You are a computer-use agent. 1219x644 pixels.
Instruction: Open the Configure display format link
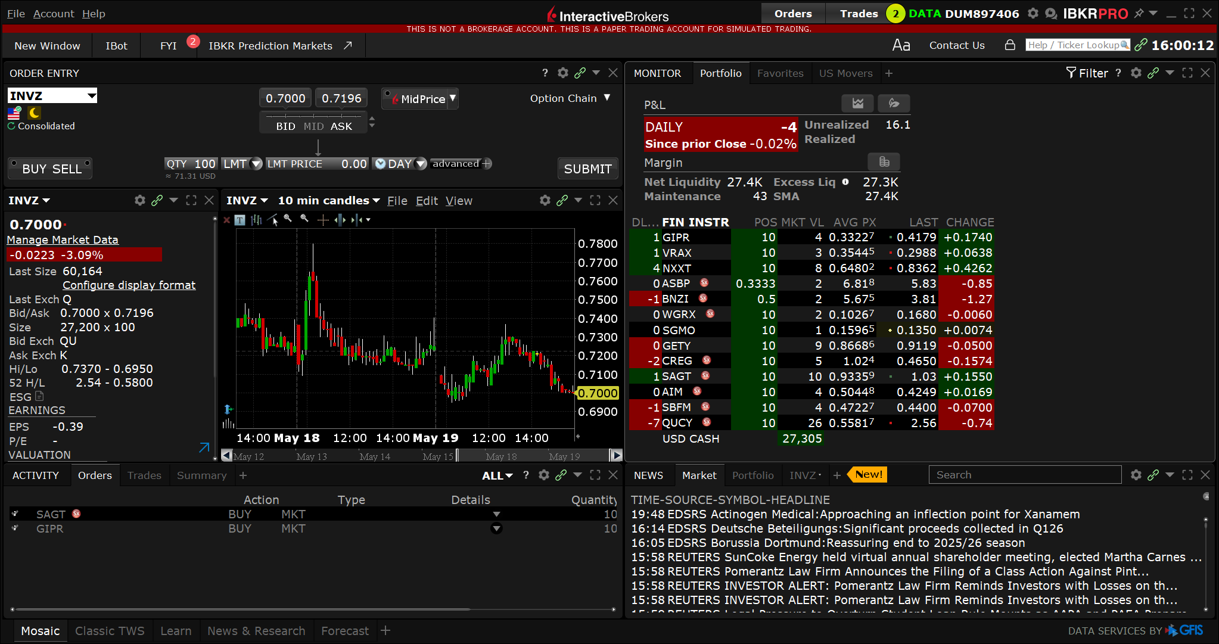click(129, 285)
